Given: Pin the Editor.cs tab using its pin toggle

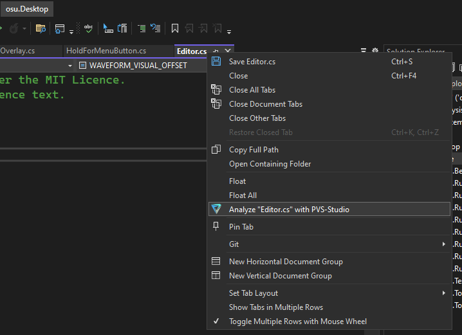Looking at the screenshot, I should [x=216, y=51].
